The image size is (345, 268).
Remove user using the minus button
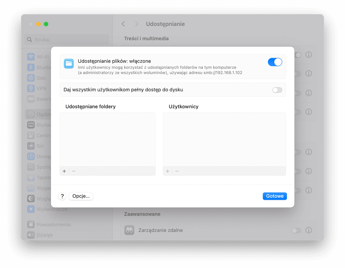click(177, 171)
